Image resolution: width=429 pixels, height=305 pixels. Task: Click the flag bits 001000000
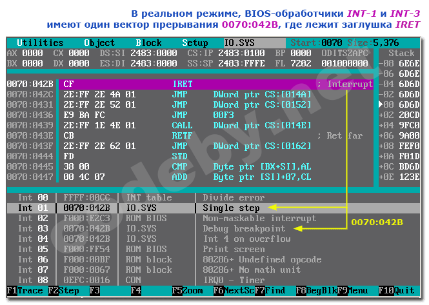[x=344, y=63]
